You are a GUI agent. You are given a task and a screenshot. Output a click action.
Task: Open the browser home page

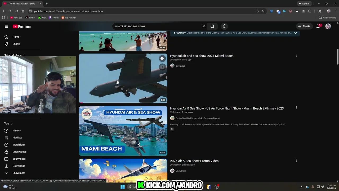point(23,11)
